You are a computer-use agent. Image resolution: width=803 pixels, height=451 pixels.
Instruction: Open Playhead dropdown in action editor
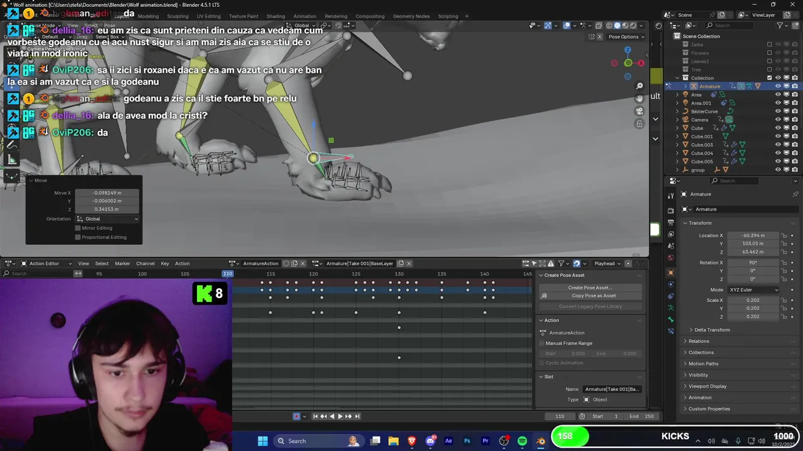point(607,264)
